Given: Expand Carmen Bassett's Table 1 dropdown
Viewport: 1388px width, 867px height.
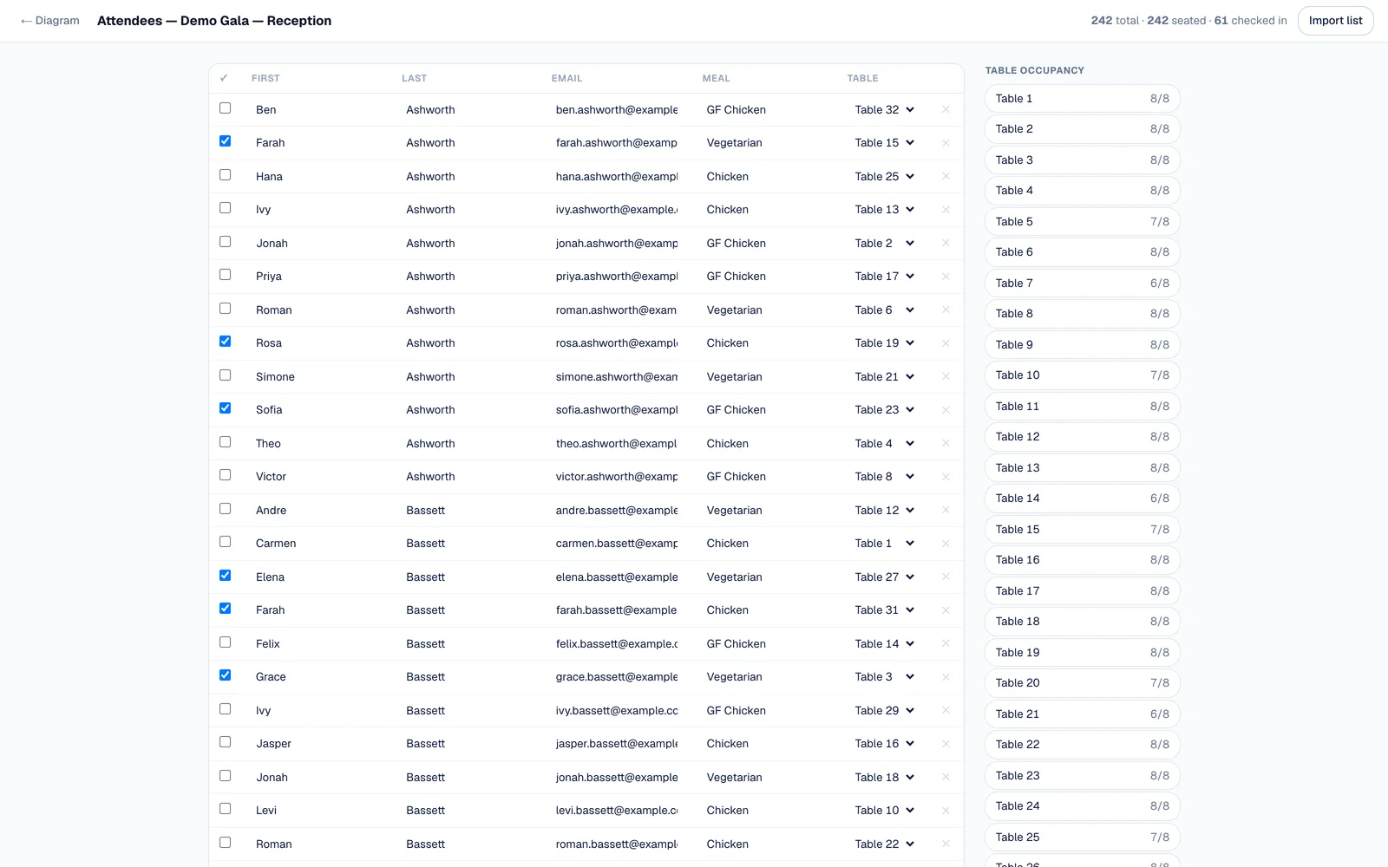Looking at the screenshot, I should click(x=885, y=544).
